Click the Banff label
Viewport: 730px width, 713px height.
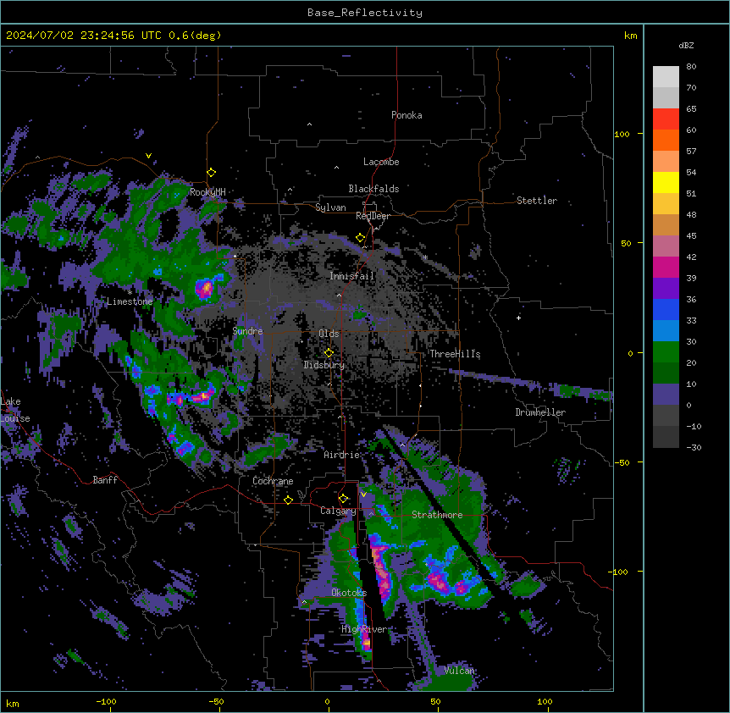105,480
